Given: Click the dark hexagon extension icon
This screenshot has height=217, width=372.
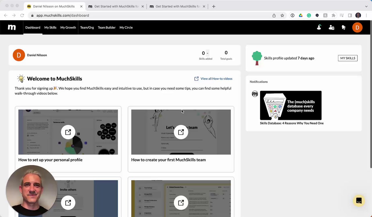Looking at the screenshot, I should click(x=317, y=15).
